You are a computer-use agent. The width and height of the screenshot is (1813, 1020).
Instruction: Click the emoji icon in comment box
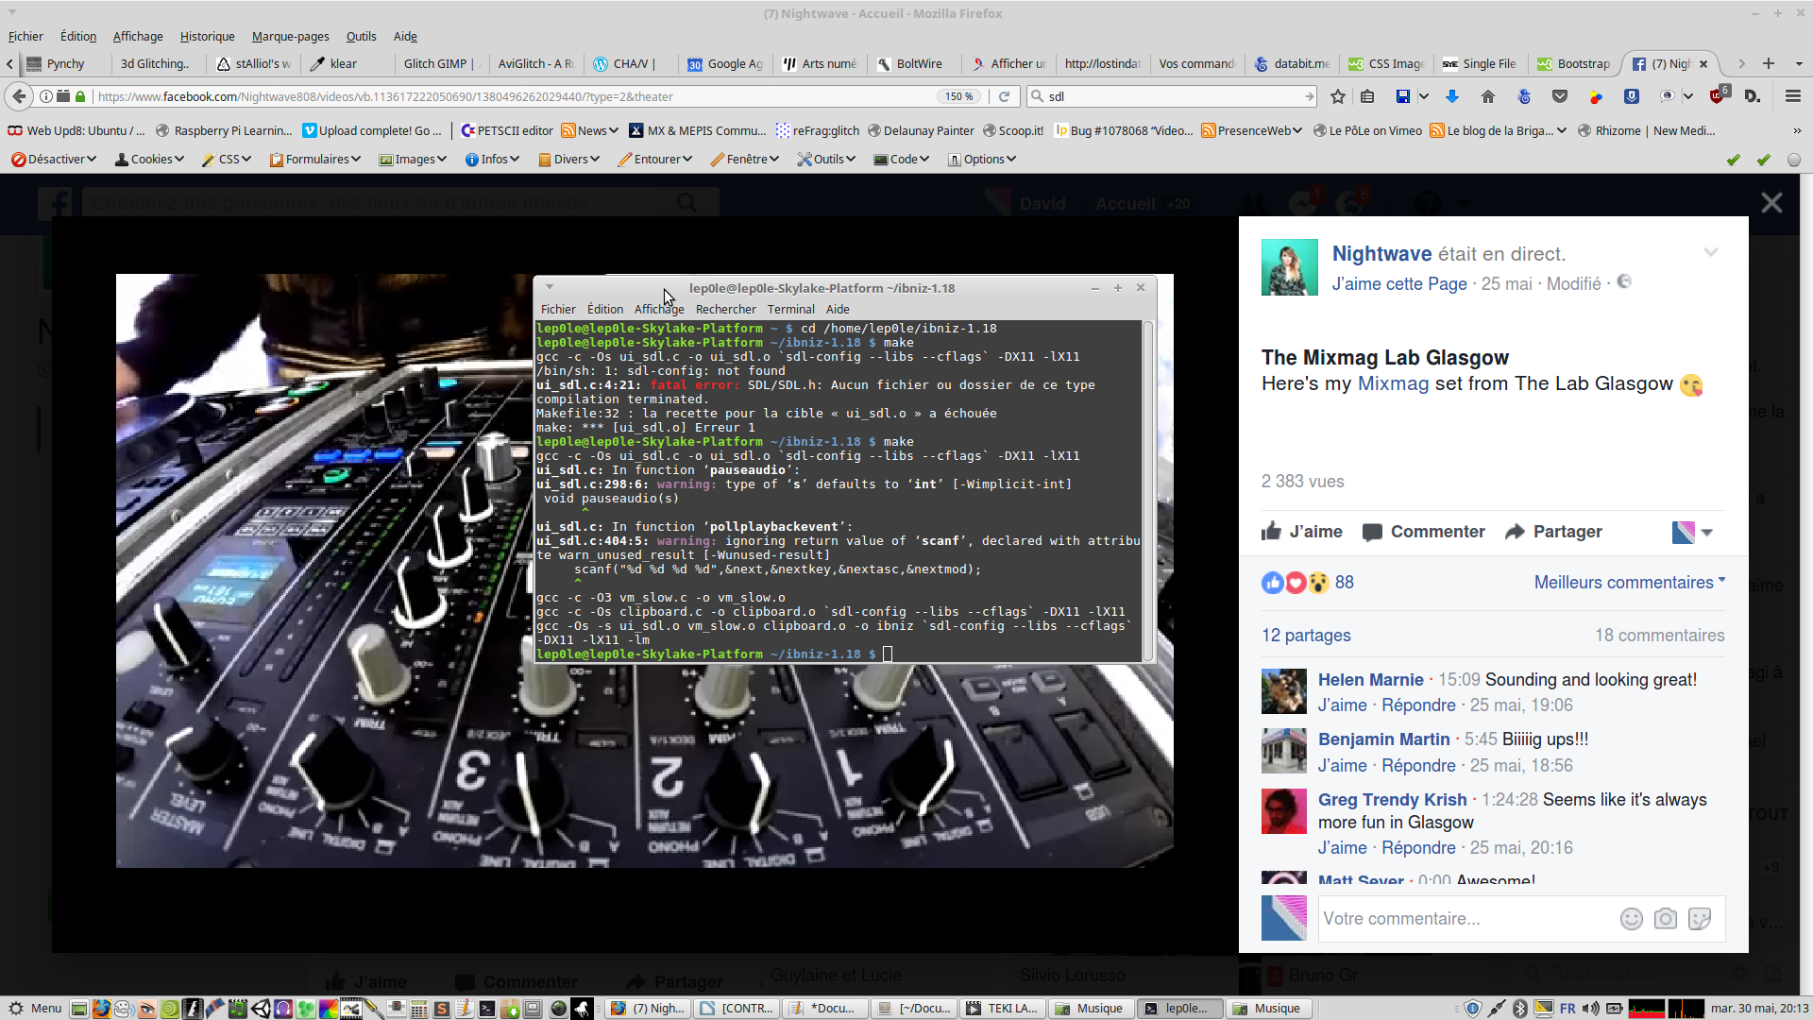pyautogui.click(x=1631, y=919)
